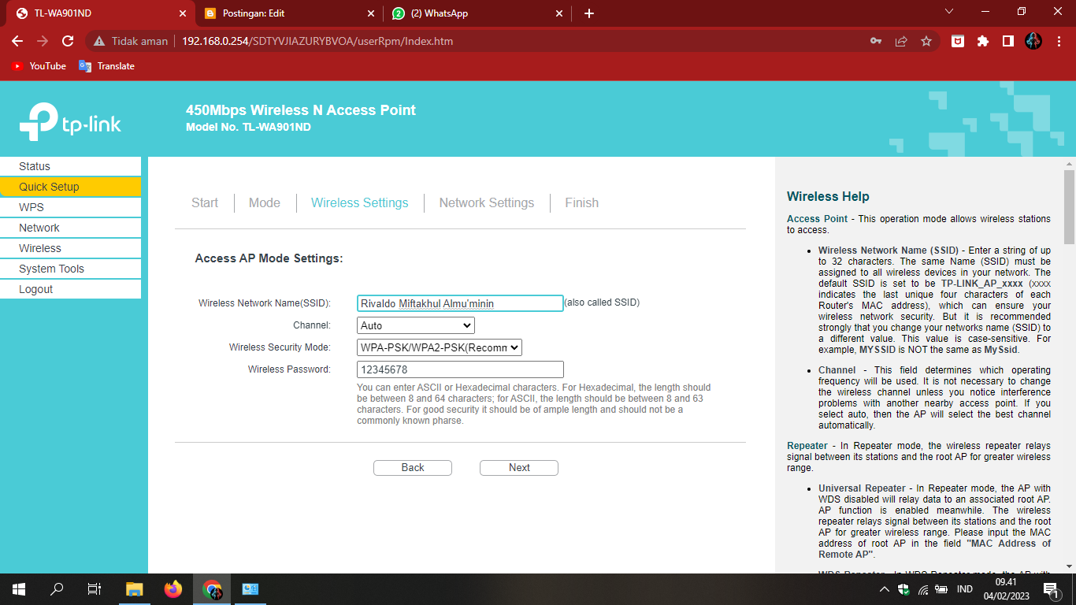Bookmark this page with the star icon
The width and height of the screenshot is (1076, 605).
click(x=926, y=41)
